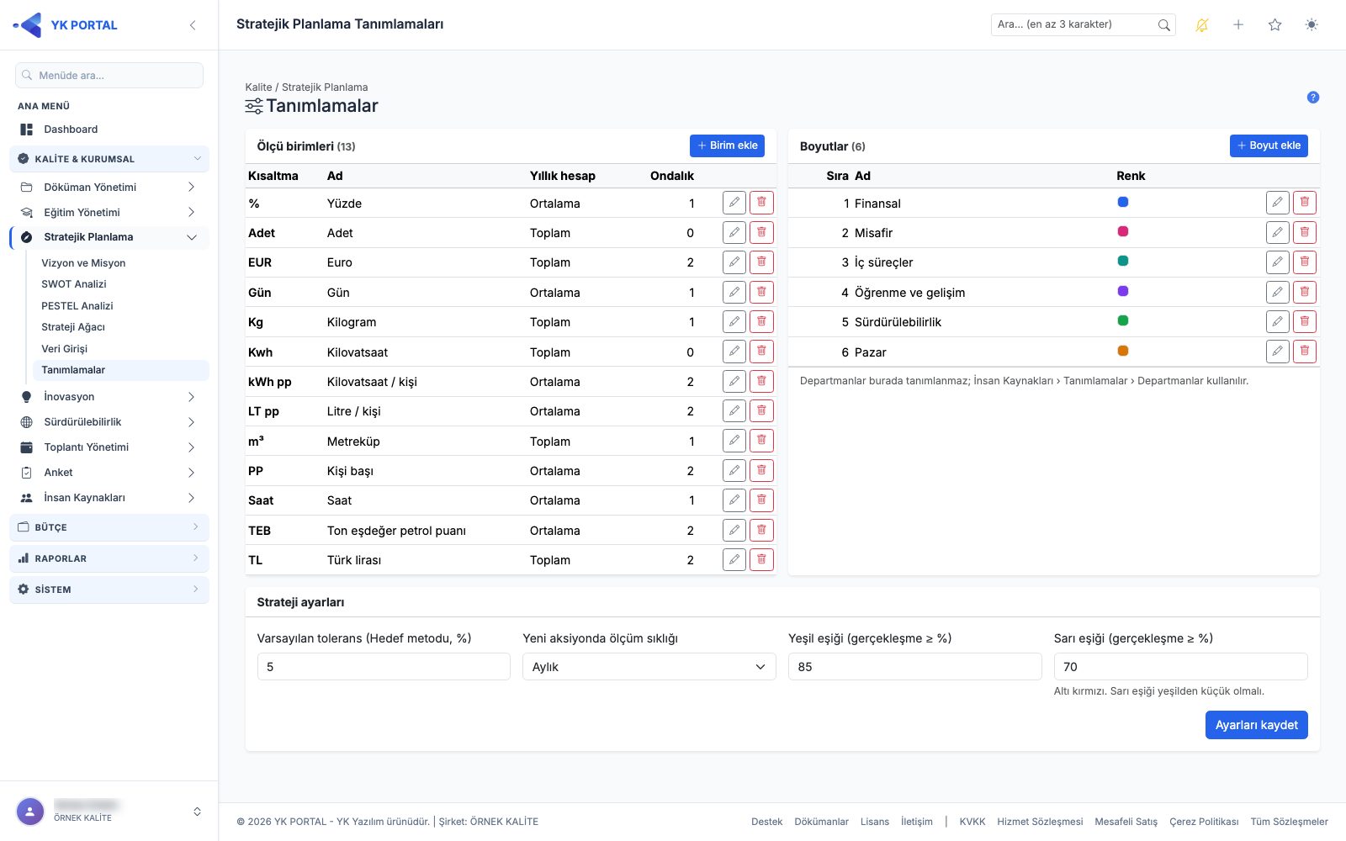Delete the Adet unit row
This screenshot has height=841, width=1346.
click(761, 232)
